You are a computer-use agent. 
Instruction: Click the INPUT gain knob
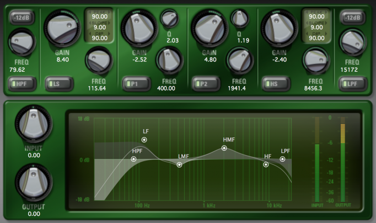(x=34, y=124)
